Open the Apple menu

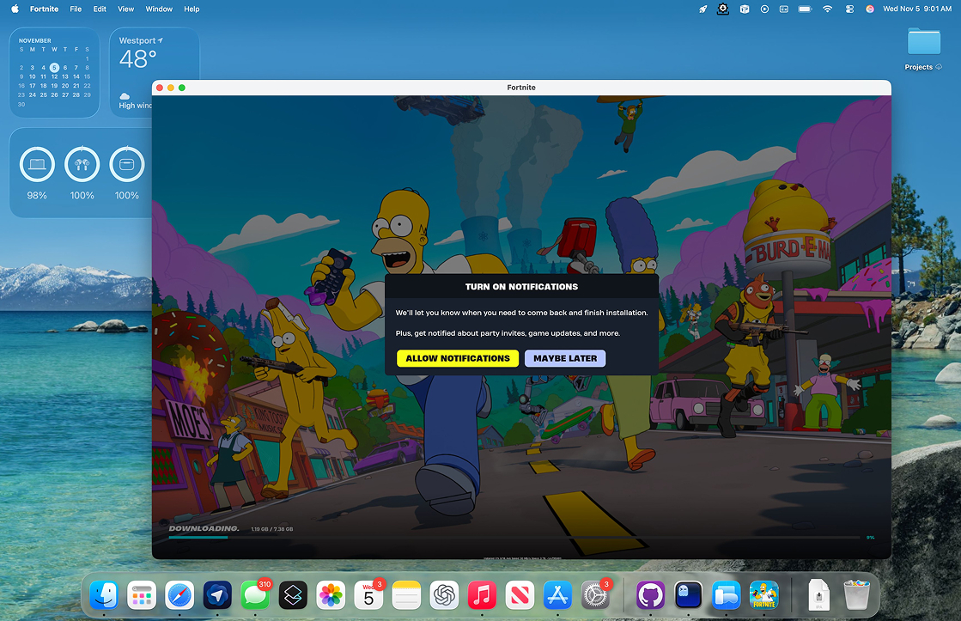click(15, 9)
